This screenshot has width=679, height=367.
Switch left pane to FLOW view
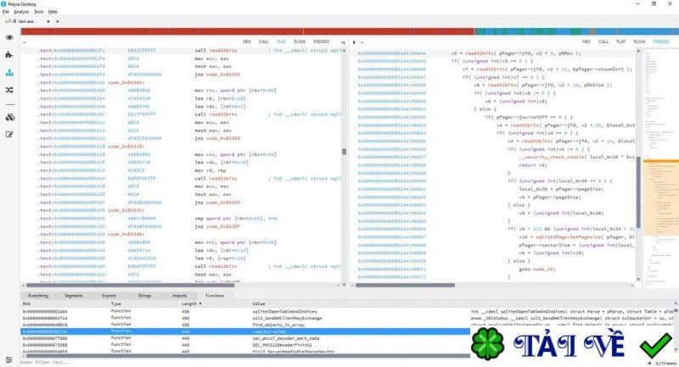[299, 41]
